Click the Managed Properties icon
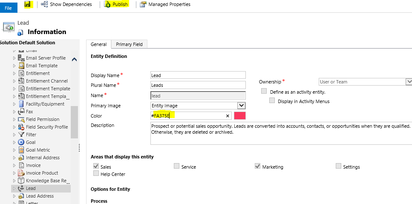Screen dimensions: 412x204 click(143, 4)
